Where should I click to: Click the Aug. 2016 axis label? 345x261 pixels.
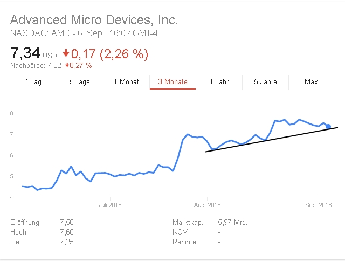pyautogui.click(x=208, y=205)
